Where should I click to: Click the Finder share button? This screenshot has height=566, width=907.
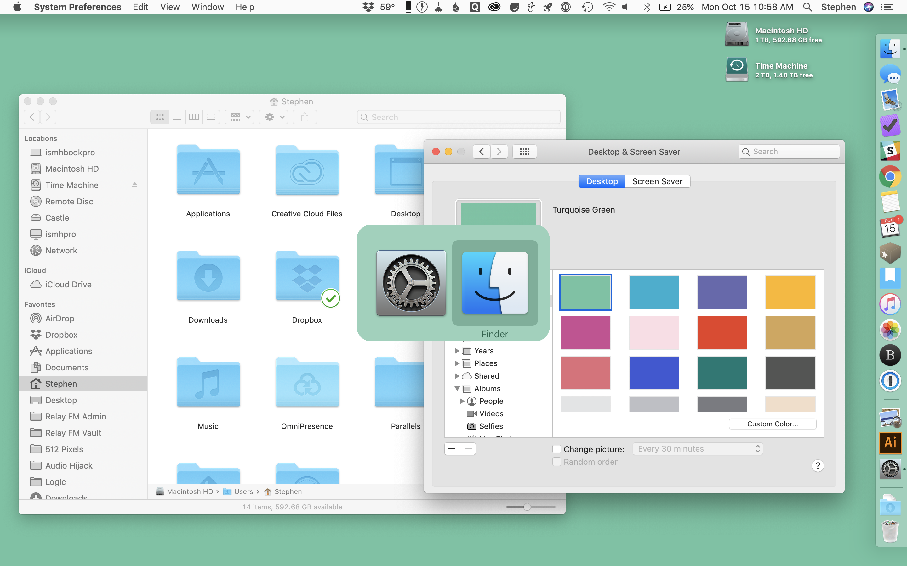pos(305,117)
